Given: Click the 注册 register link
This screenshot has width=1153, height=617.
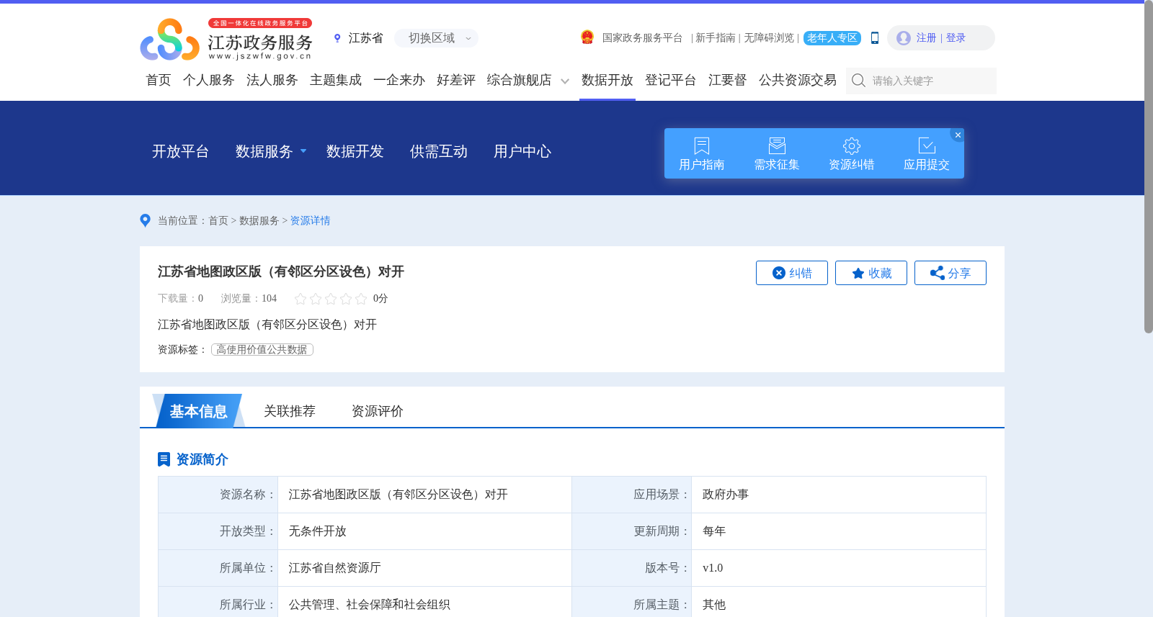Looking at the screenshot, I should coord(926,38).
